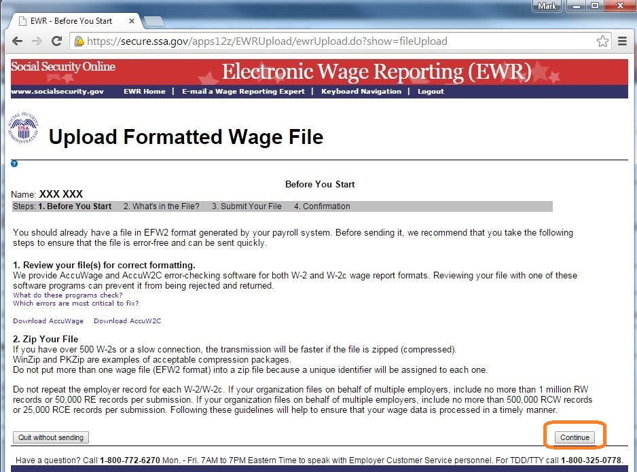Click the Social Security Administration seal logo

point(24,128)
